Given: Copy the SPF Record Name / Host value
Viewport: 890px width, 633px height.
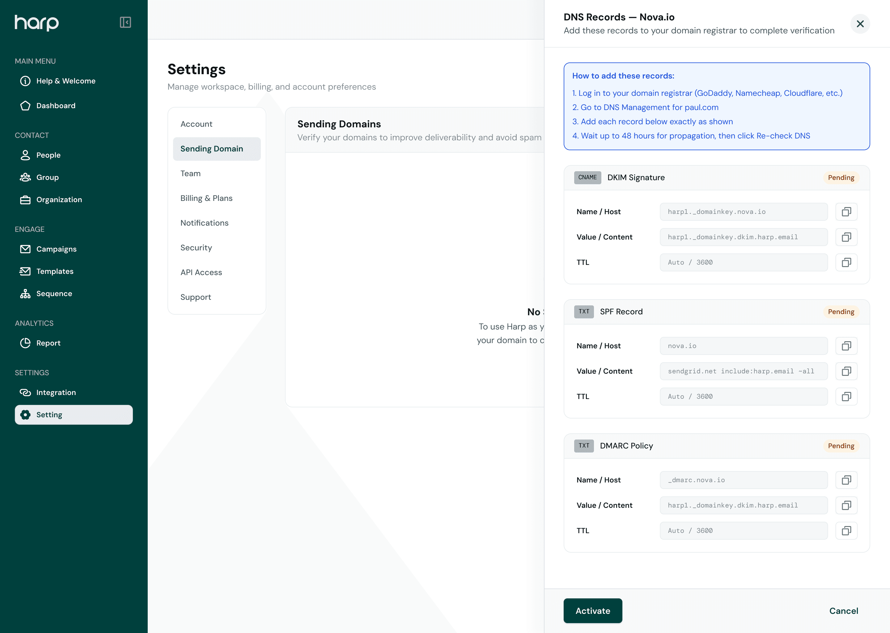Looking at the screenshot, I should click(x=846, y=346).
